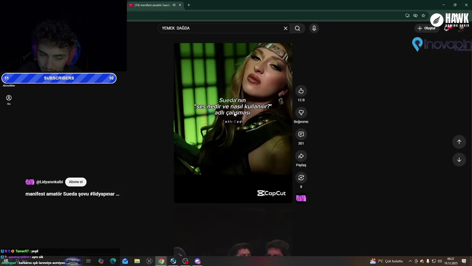Minimize the Chrome window
The width and height of the screenshot is (472, 266).
(x=444, y=5)
